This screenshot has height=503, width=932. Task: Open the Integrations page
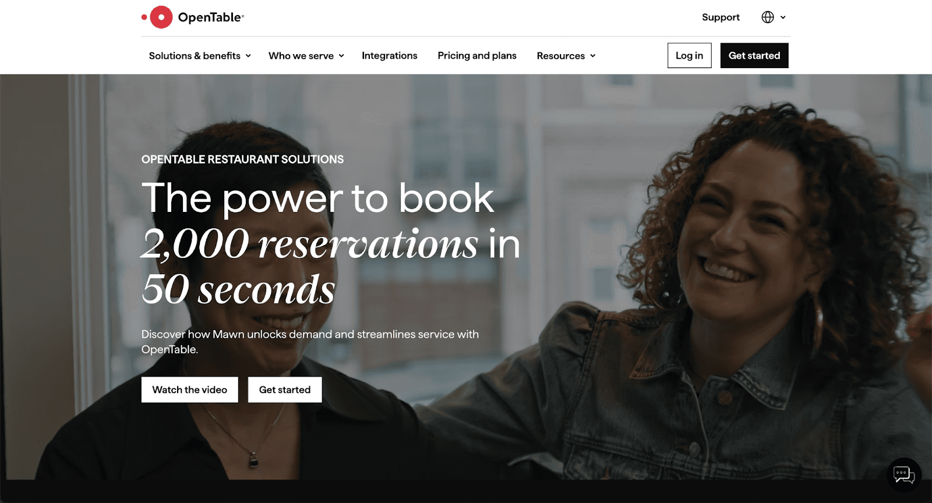[390, 55]
